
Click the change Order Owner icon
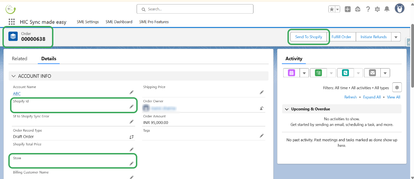point(262,108)
